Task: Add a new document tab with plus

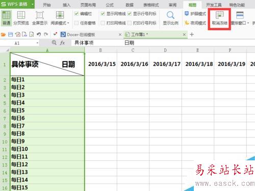Action: click(192, 35)
